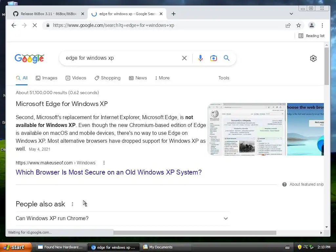Screen dimensions: 336x252
Task: Open My Documents taskbar item
Action: click(x=165, y=247)
